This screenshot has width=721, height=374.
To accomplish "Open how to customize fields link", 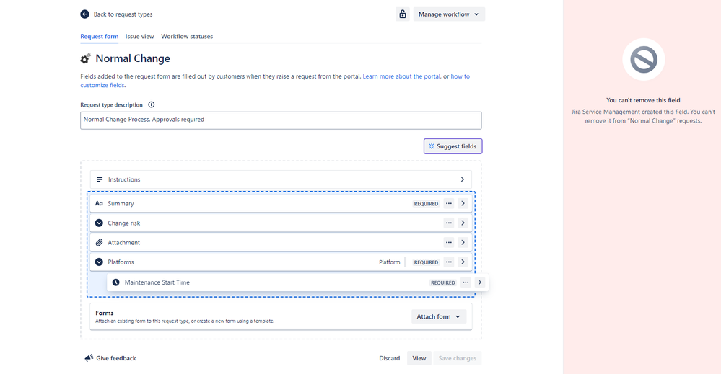I will click(x=460, y=76).
